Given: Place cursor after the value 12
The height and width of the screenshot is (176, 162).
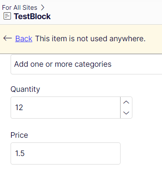Looking at the screenshot, I should [23, 108].
